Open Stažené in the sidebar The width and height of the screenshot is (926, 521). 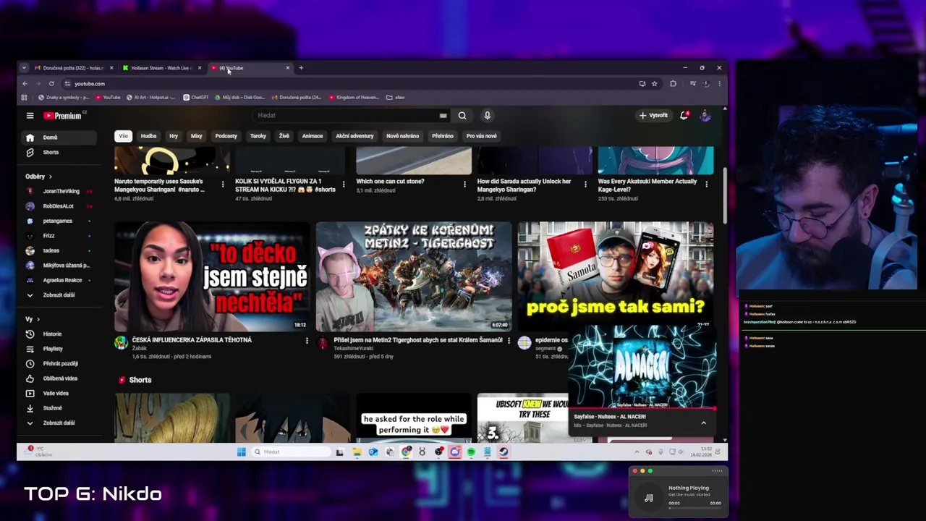(x=60, y=408)
